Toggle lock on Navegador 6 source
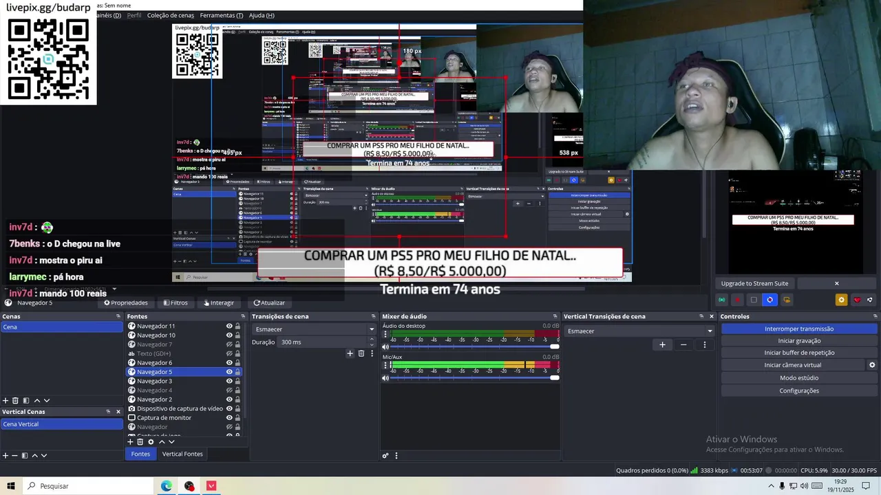The width and height of the screenshot is (881, 495). point(238,362)
